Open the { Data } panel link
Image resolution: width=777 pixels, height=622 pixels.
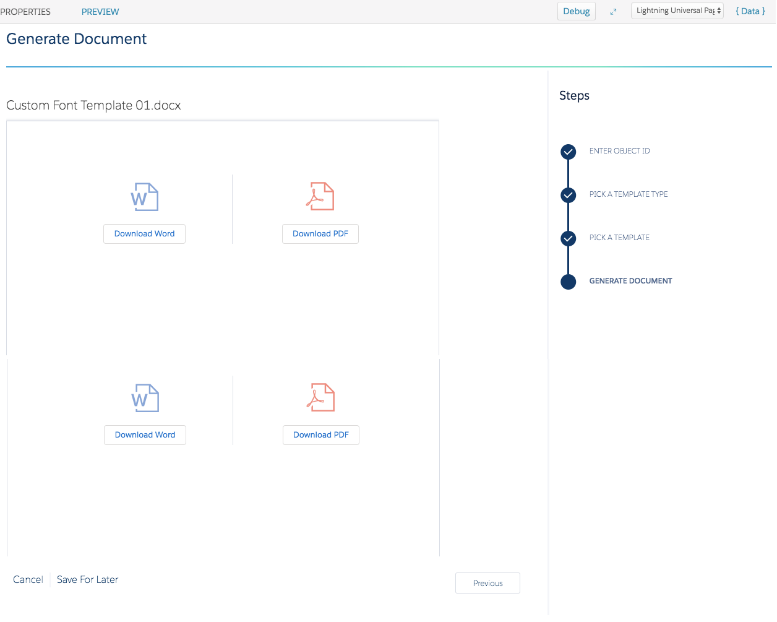(x=750, y=11)
